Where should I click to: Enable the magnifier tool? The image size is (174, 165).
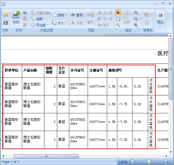click(118, 25)
